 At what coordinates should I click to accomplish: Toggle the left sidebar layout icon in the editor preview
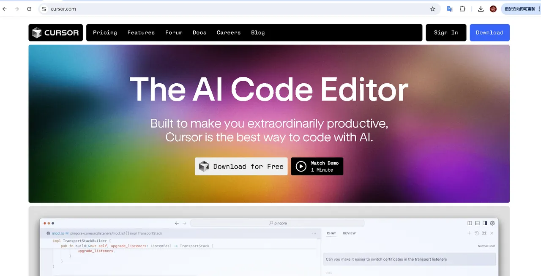click(470, 223)
